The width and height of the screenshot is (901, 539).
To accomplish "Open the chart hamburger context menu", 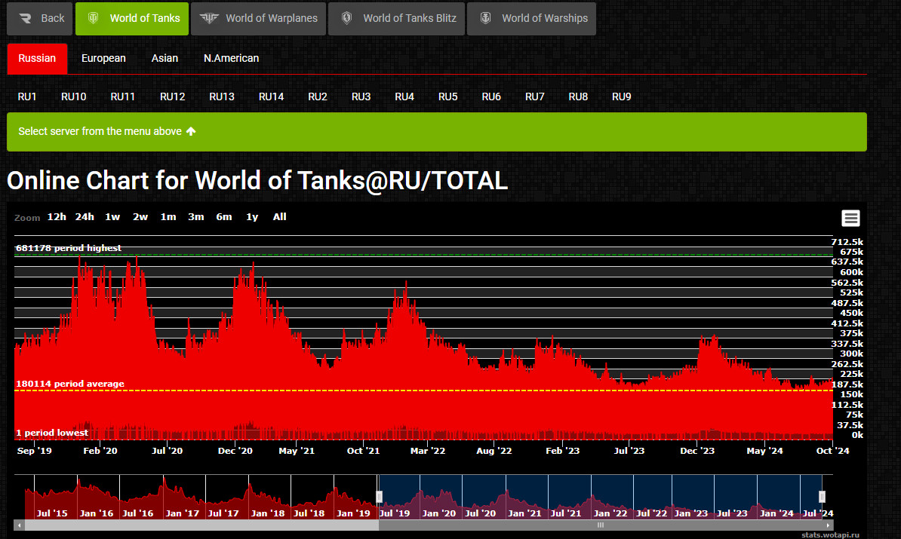I will point(850,219).
